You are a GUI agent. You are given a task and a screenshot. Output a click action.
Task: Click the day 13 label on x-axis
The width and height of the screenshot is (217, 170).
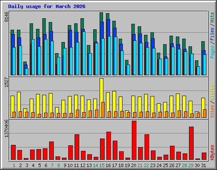pyautogui.click(x=89, y=165)
